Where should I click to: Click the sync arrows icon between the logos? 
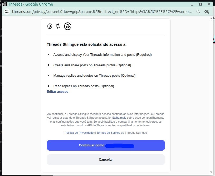[58, 26]
